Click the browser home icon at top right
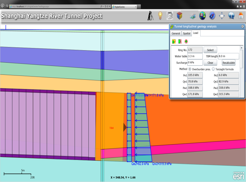Image resolution: width=246 pixels, height=182 pixels. tap(237, 6)
